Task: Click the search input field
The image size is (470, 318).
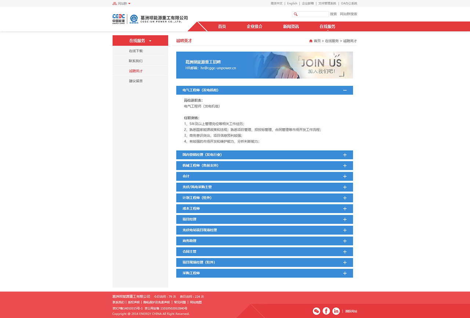Action: click(313, 14)
